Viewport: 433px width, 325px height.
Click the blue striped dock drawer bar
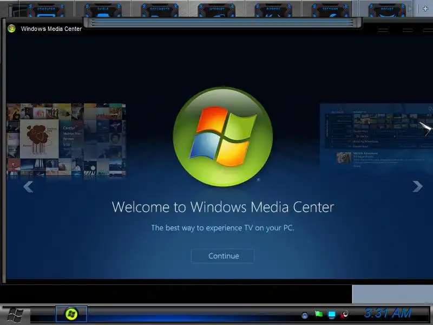tap(222, 23)
